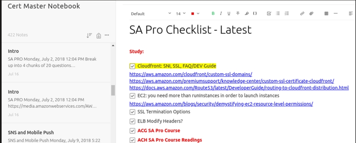Toggle the ACG SA Pro Course checkbox
The width and height of the screenshot is (356, 143).
point(132,131)
